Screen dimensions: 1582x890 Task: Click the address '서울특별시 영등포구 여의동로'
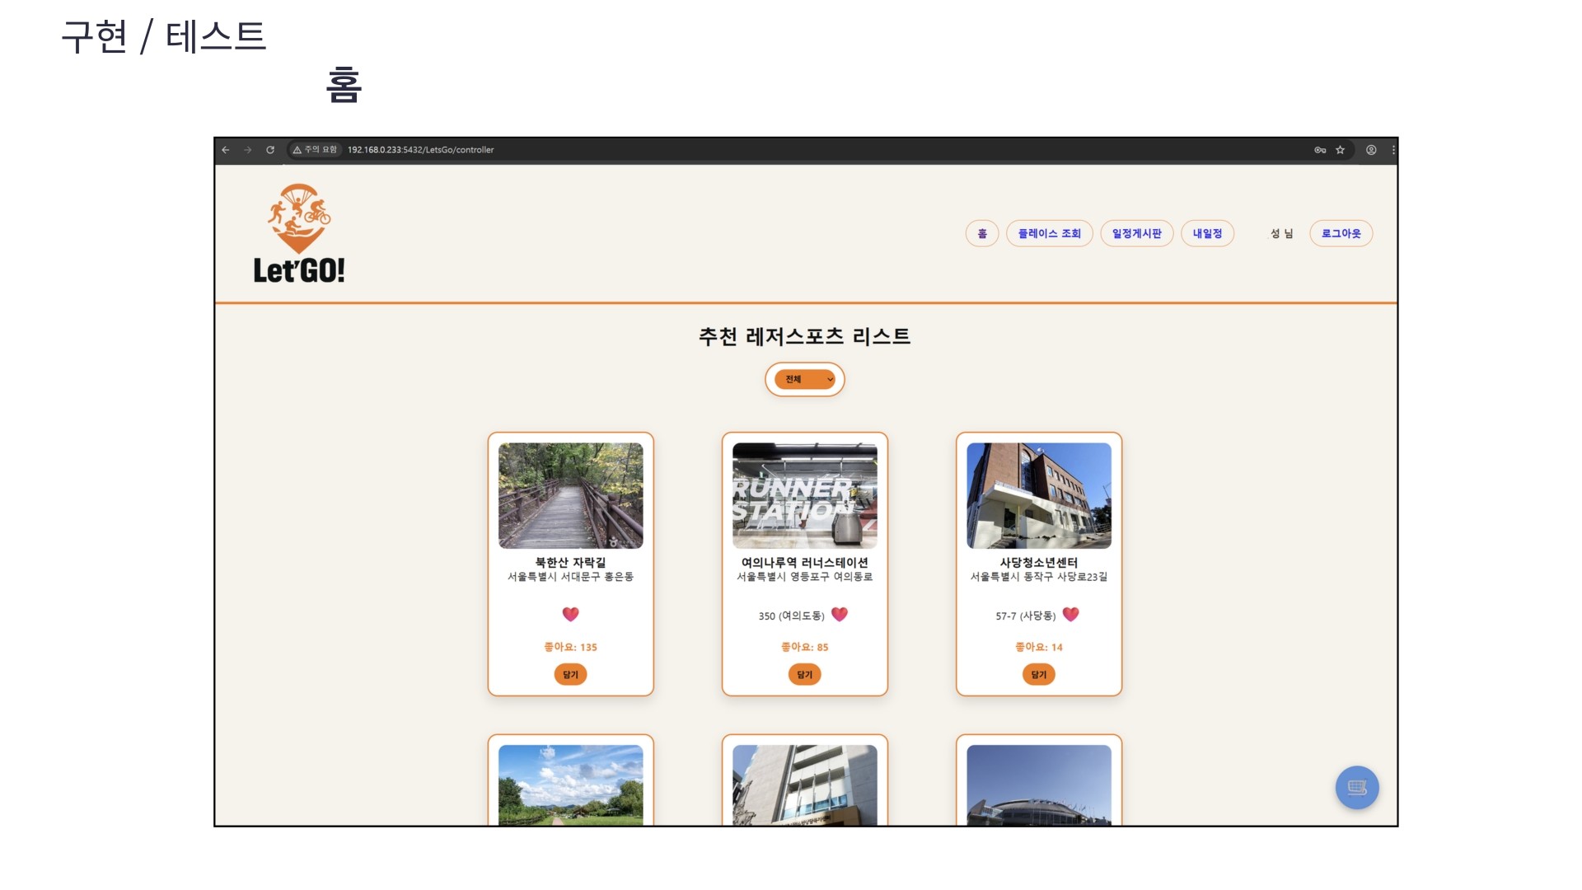pyautogui.click(x=805, y=577)
